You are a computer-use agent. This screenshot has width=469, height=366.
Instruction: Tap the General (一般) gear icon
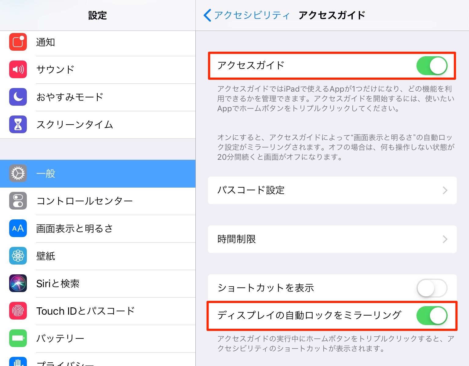pyautogui.click(x=18, y=173)
